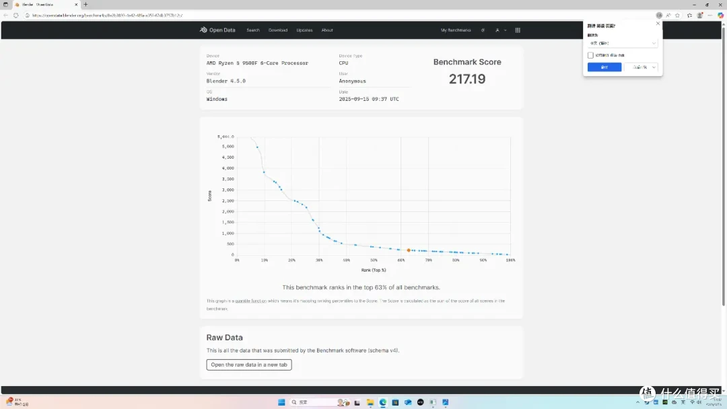Click the orange highlighted point on the chart

click(409, 250)
